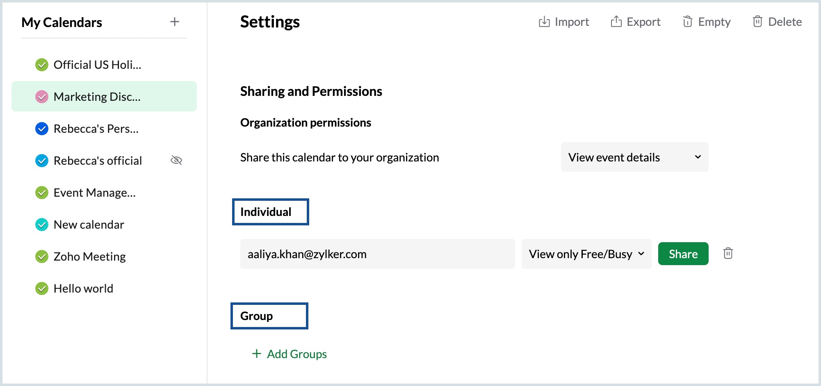The height and width of the screenshot is (386, 821).
Task: Toggle Zoho Meeting calendar checkbox
Action: pyautogui.click(x=42, y=257)
